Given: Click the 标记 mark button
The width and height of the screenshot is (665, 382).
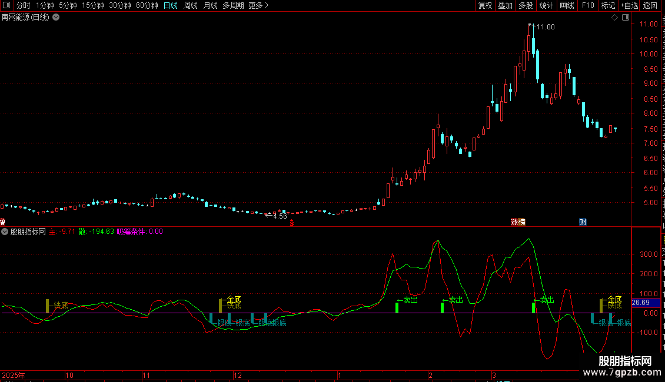Looking at the screenshot, I should (x=608, y=5).
